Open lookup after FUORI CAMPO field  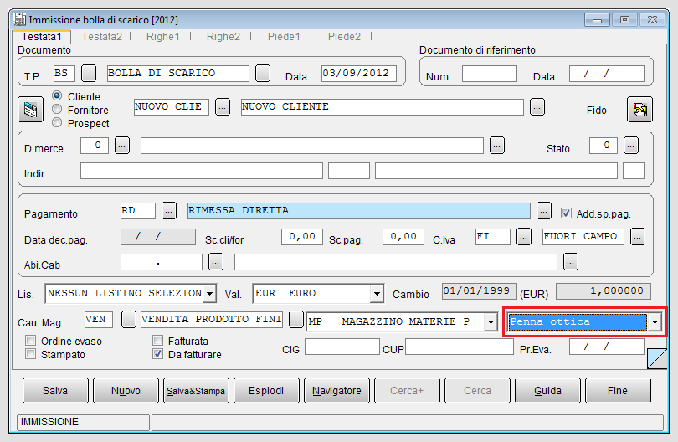coord(637,237)
